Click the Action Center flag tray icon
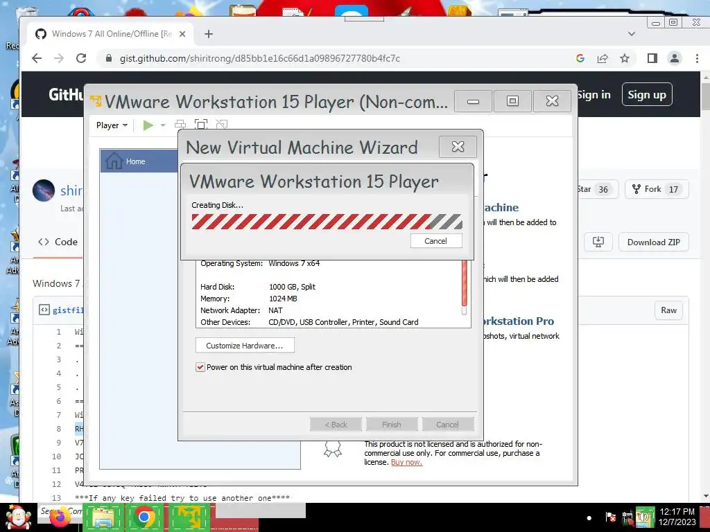Image resolution: width=710 pixels, height=532 pixels. 610,517
